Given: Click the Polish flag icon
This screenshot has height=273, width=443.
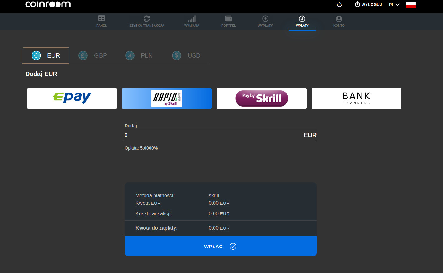Looking at the screenshot, I should coord(411,5).
